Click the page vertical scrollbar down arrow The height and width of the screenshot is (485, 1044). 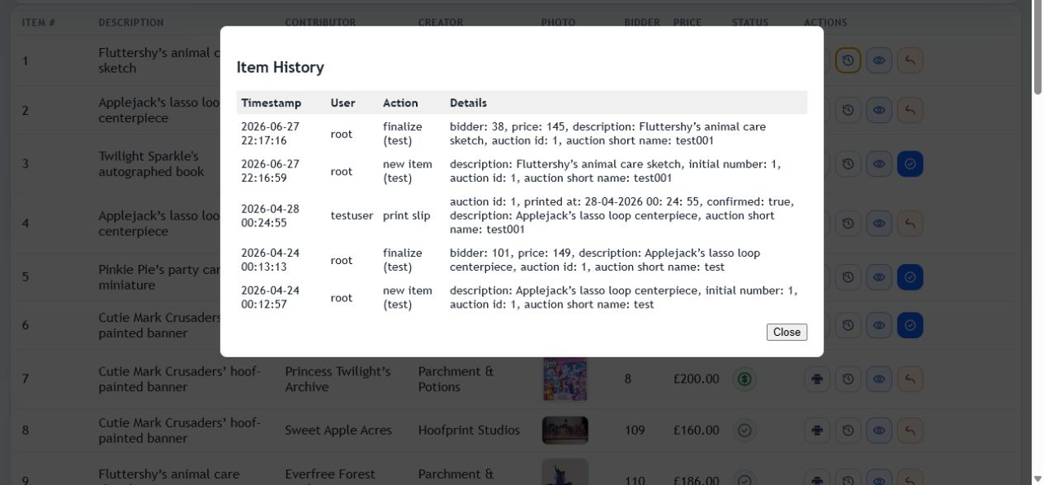(1037, 478)
